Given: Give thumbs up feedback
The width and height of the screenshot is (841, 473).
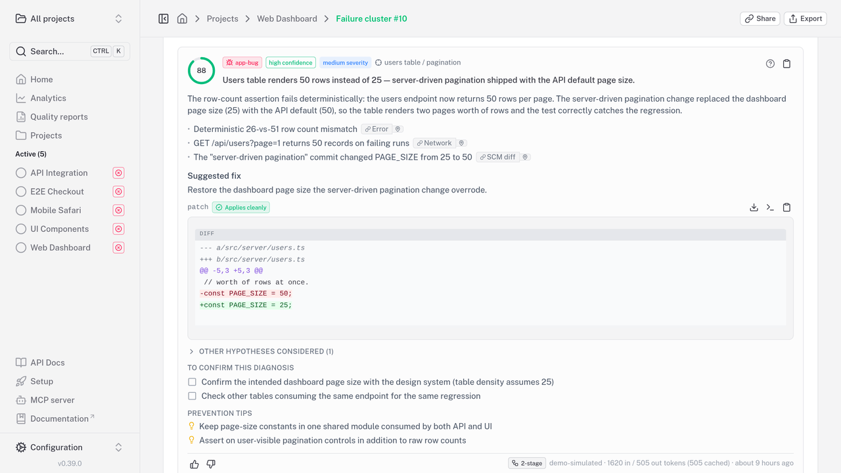Looking at the screenshot, I should coord(194,464).
